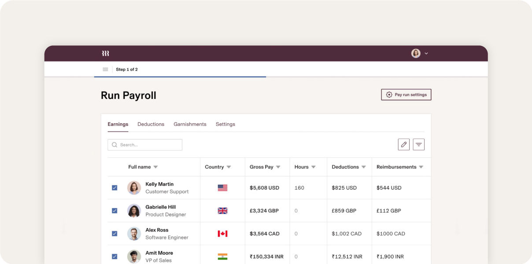Open the Garnishments tab
The width and height of the screenshot is (532, 264).
(x=190, y=124)
